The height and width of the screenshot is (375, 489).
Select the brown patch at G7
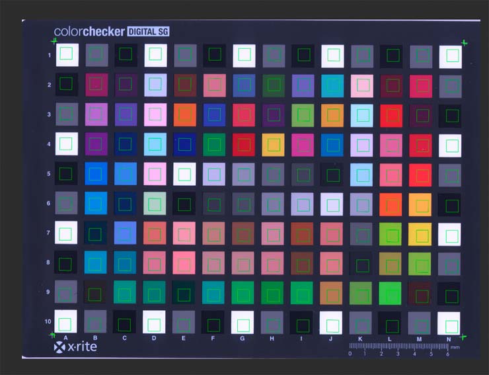[243, 233]
